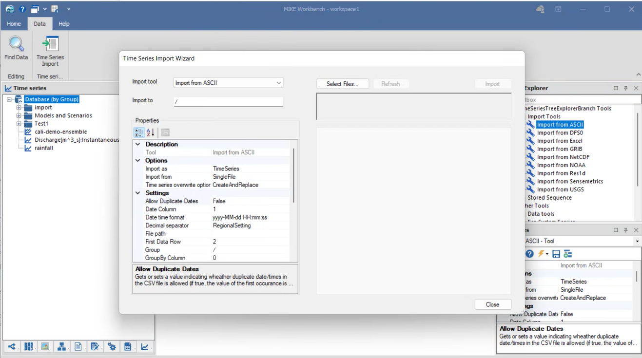
Task: Switch to the Home ribbon tab
Action: click(14, 24)
